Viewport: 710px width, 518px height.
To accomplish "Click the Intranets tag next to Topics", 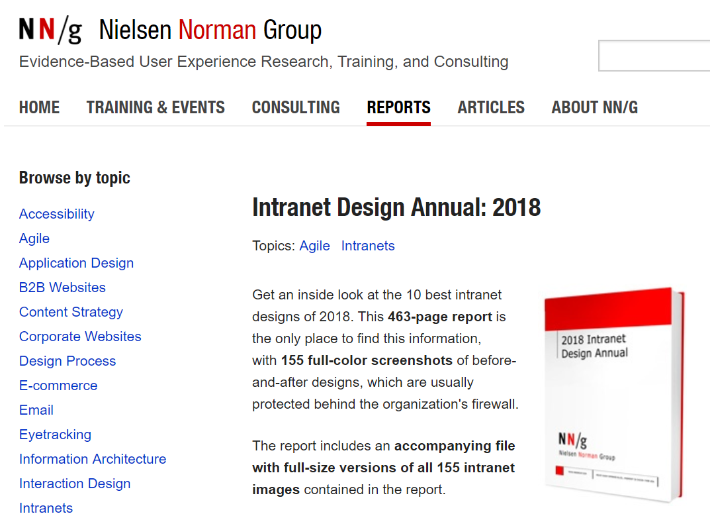I will [368, 246].
